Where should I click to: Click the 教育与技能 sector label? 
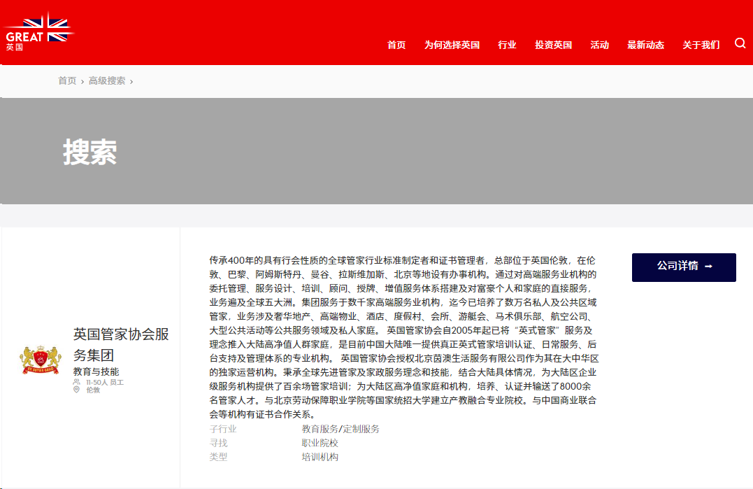[96, 371]
